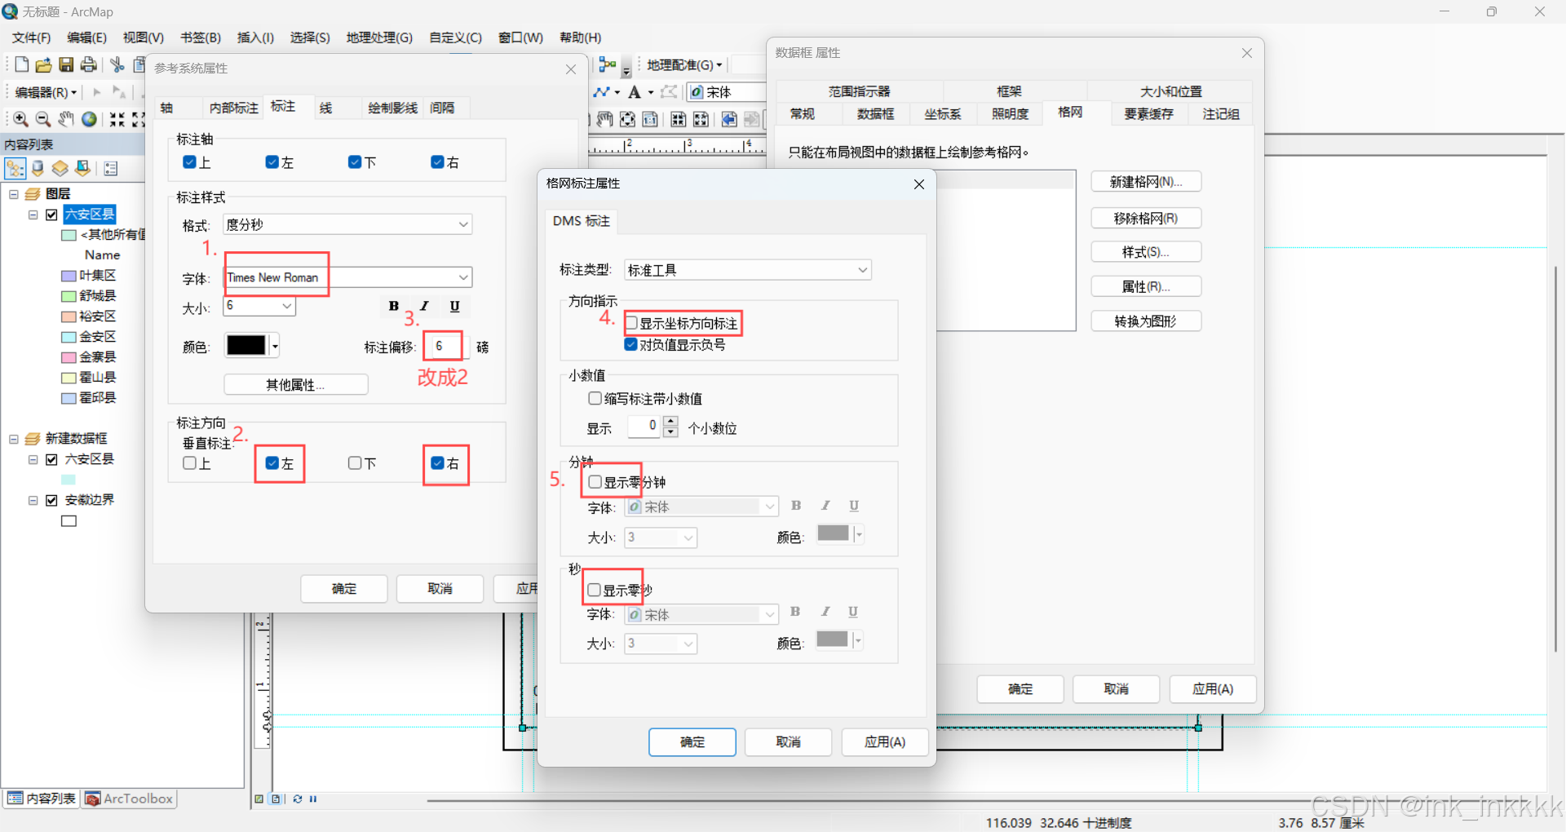List by visibility in contents panel
Viewport: 1566px width, 832px height.
60,168
